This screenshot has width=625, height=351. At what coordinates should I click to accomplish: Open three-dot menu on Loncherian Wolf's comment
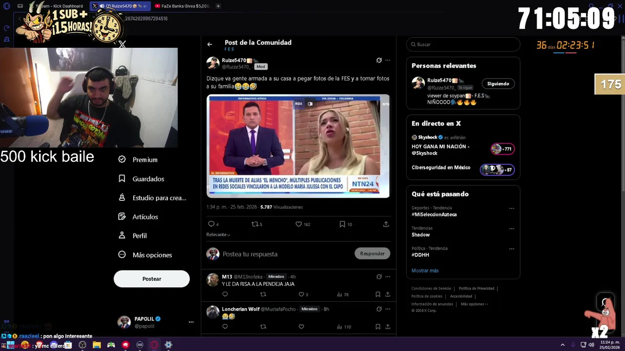388,309
